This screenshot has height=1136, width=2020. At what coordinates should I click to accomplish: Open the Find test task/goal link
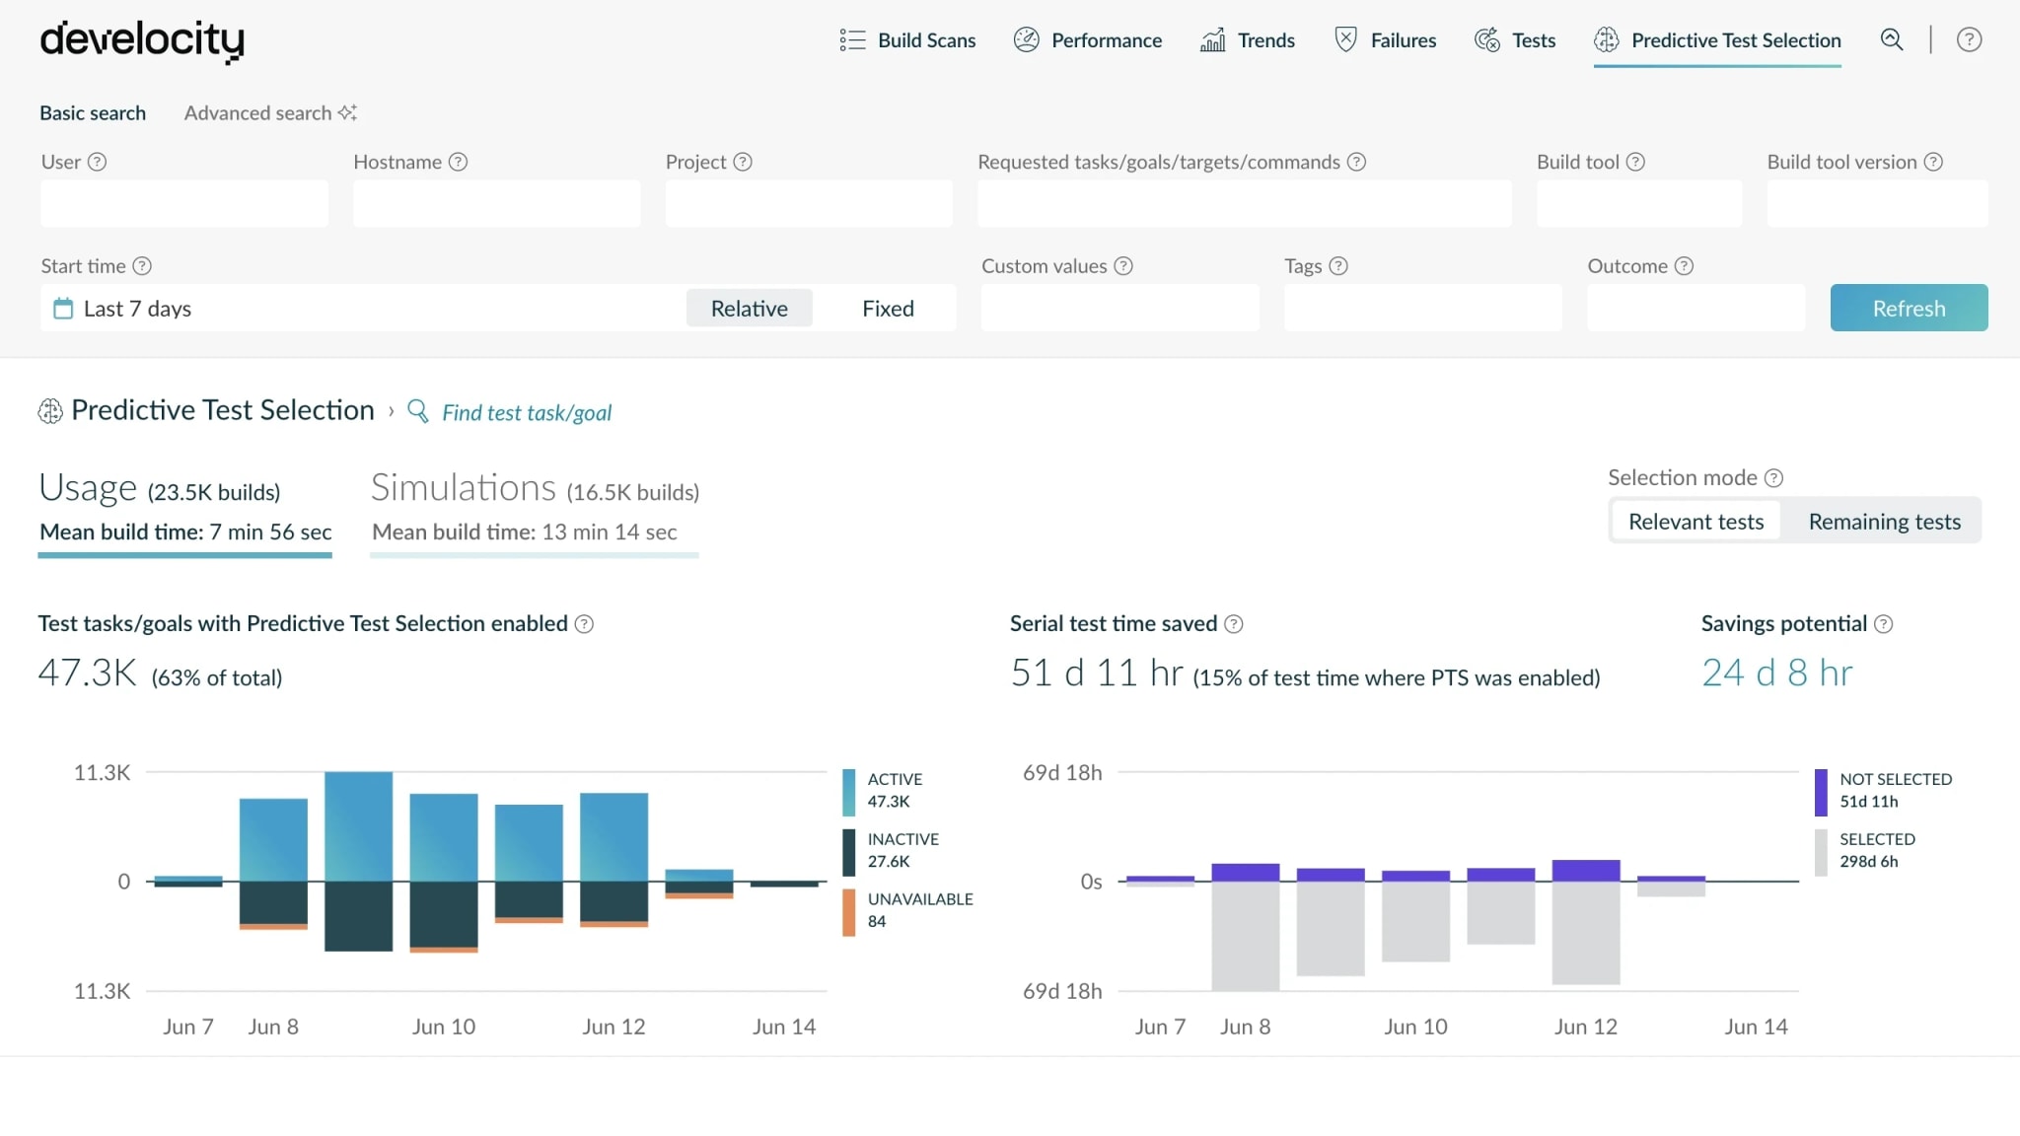(x=527, y=412)
